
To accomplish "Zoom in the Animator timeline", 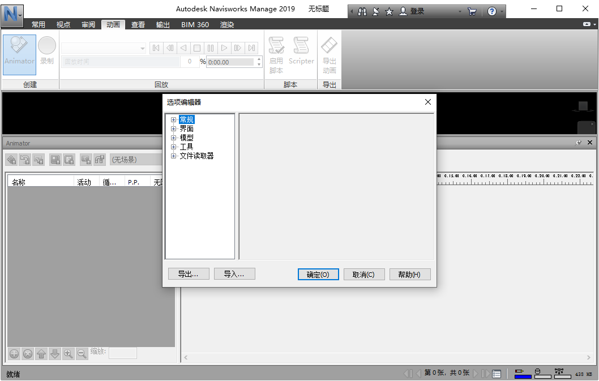I will (x=69, y=354).
